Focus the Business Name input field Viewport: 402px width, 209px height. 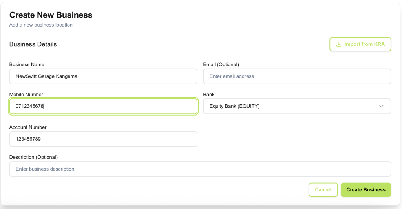pyautogui.click(x=103, y=76)
